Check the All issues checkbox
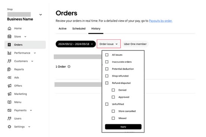Screen dimensions: 206x137 click(107, 55)
